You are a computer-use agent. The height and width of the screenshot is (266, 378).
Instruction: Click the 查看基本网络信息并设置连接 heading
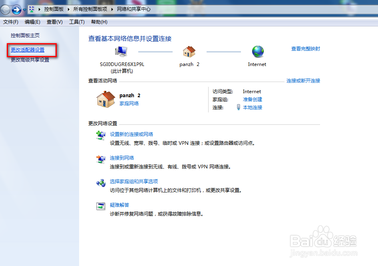pos(130,39)
